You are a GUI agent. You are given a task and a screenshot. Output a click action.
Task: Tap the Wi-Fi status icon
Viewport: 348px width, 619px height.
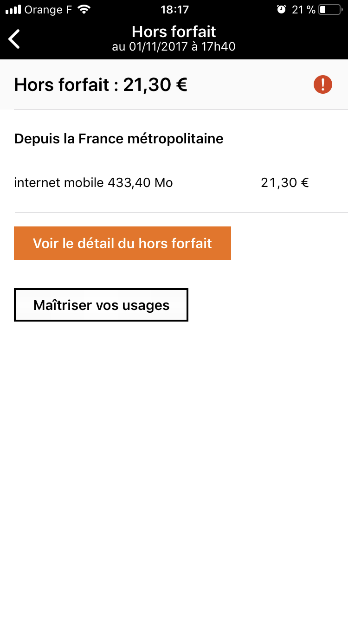pos(84,10)
